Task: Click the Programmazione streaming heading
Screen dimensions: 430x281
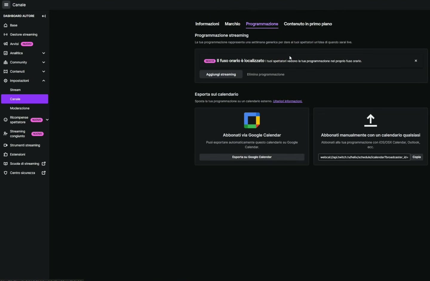Action: pyautogui.click(x=222, y=35)
